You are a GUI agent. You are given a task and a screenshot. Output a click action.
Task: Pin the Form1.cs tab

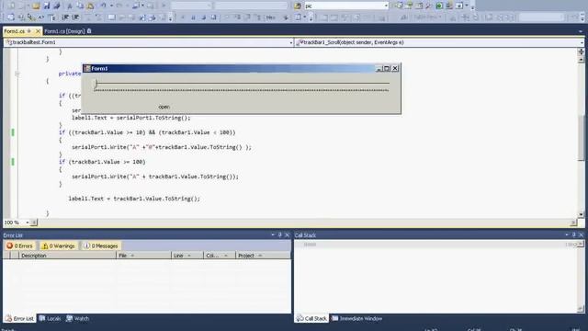pos(28,31)
